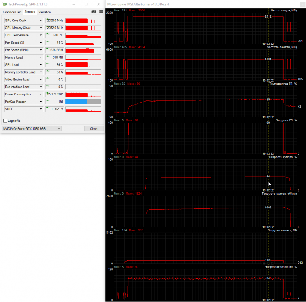Enable the Log to file checkbox
This screenshot has width=306, height=302.
[5, 121]
